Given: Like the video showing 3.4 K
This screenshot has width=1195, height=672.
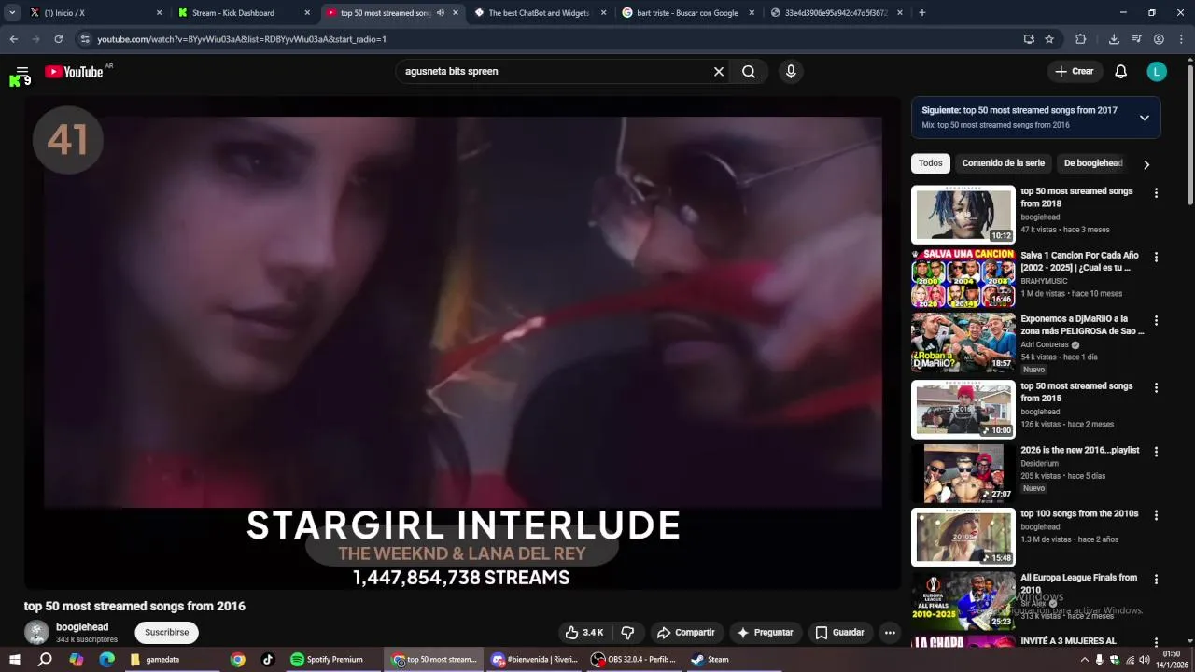Looking at the screenshot, I should click(584, 633).
